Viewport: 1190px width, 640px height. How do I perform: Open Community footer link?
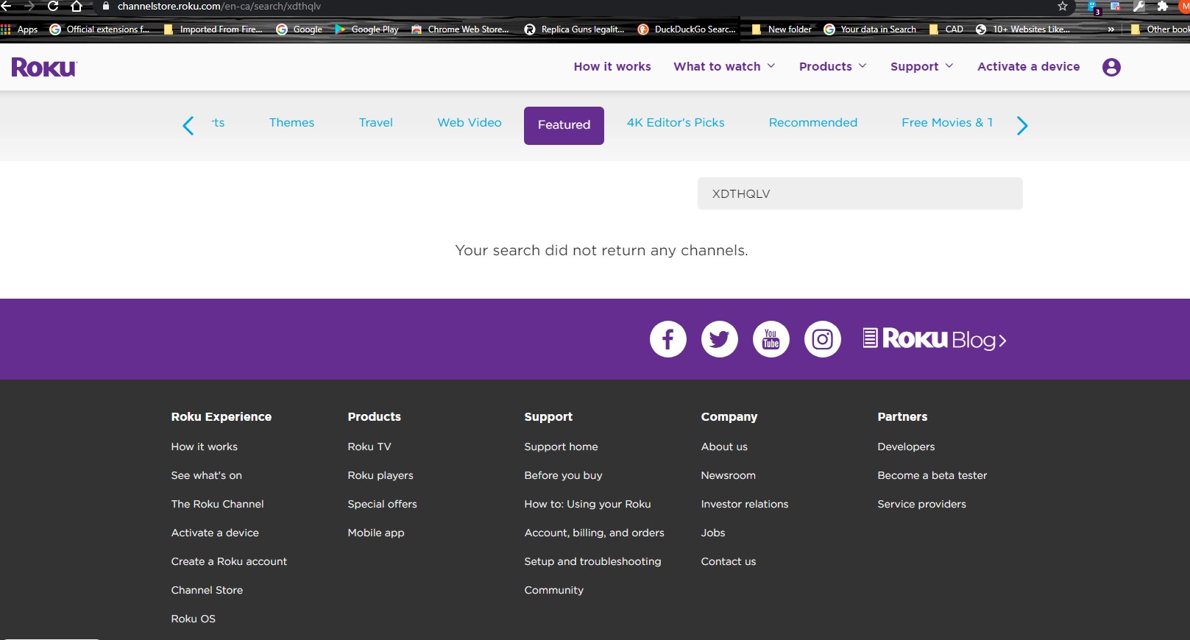click(x=554, y=590)
